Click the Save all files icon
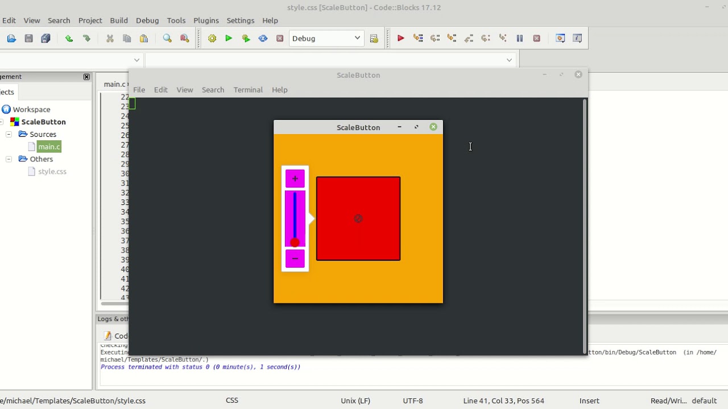The width and height of the screenshot is (728, 409). click(45, 39)
